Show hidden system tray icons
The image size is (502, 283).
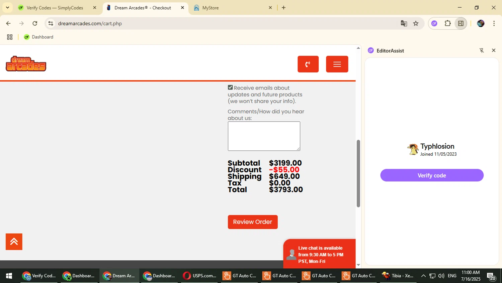[423, 276]
